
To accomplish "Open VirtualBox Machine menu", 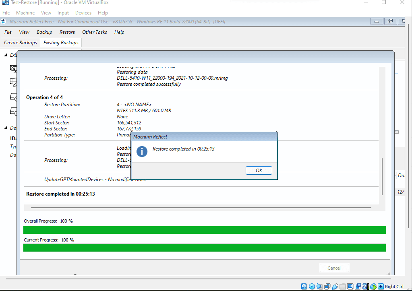I will 25,13.
